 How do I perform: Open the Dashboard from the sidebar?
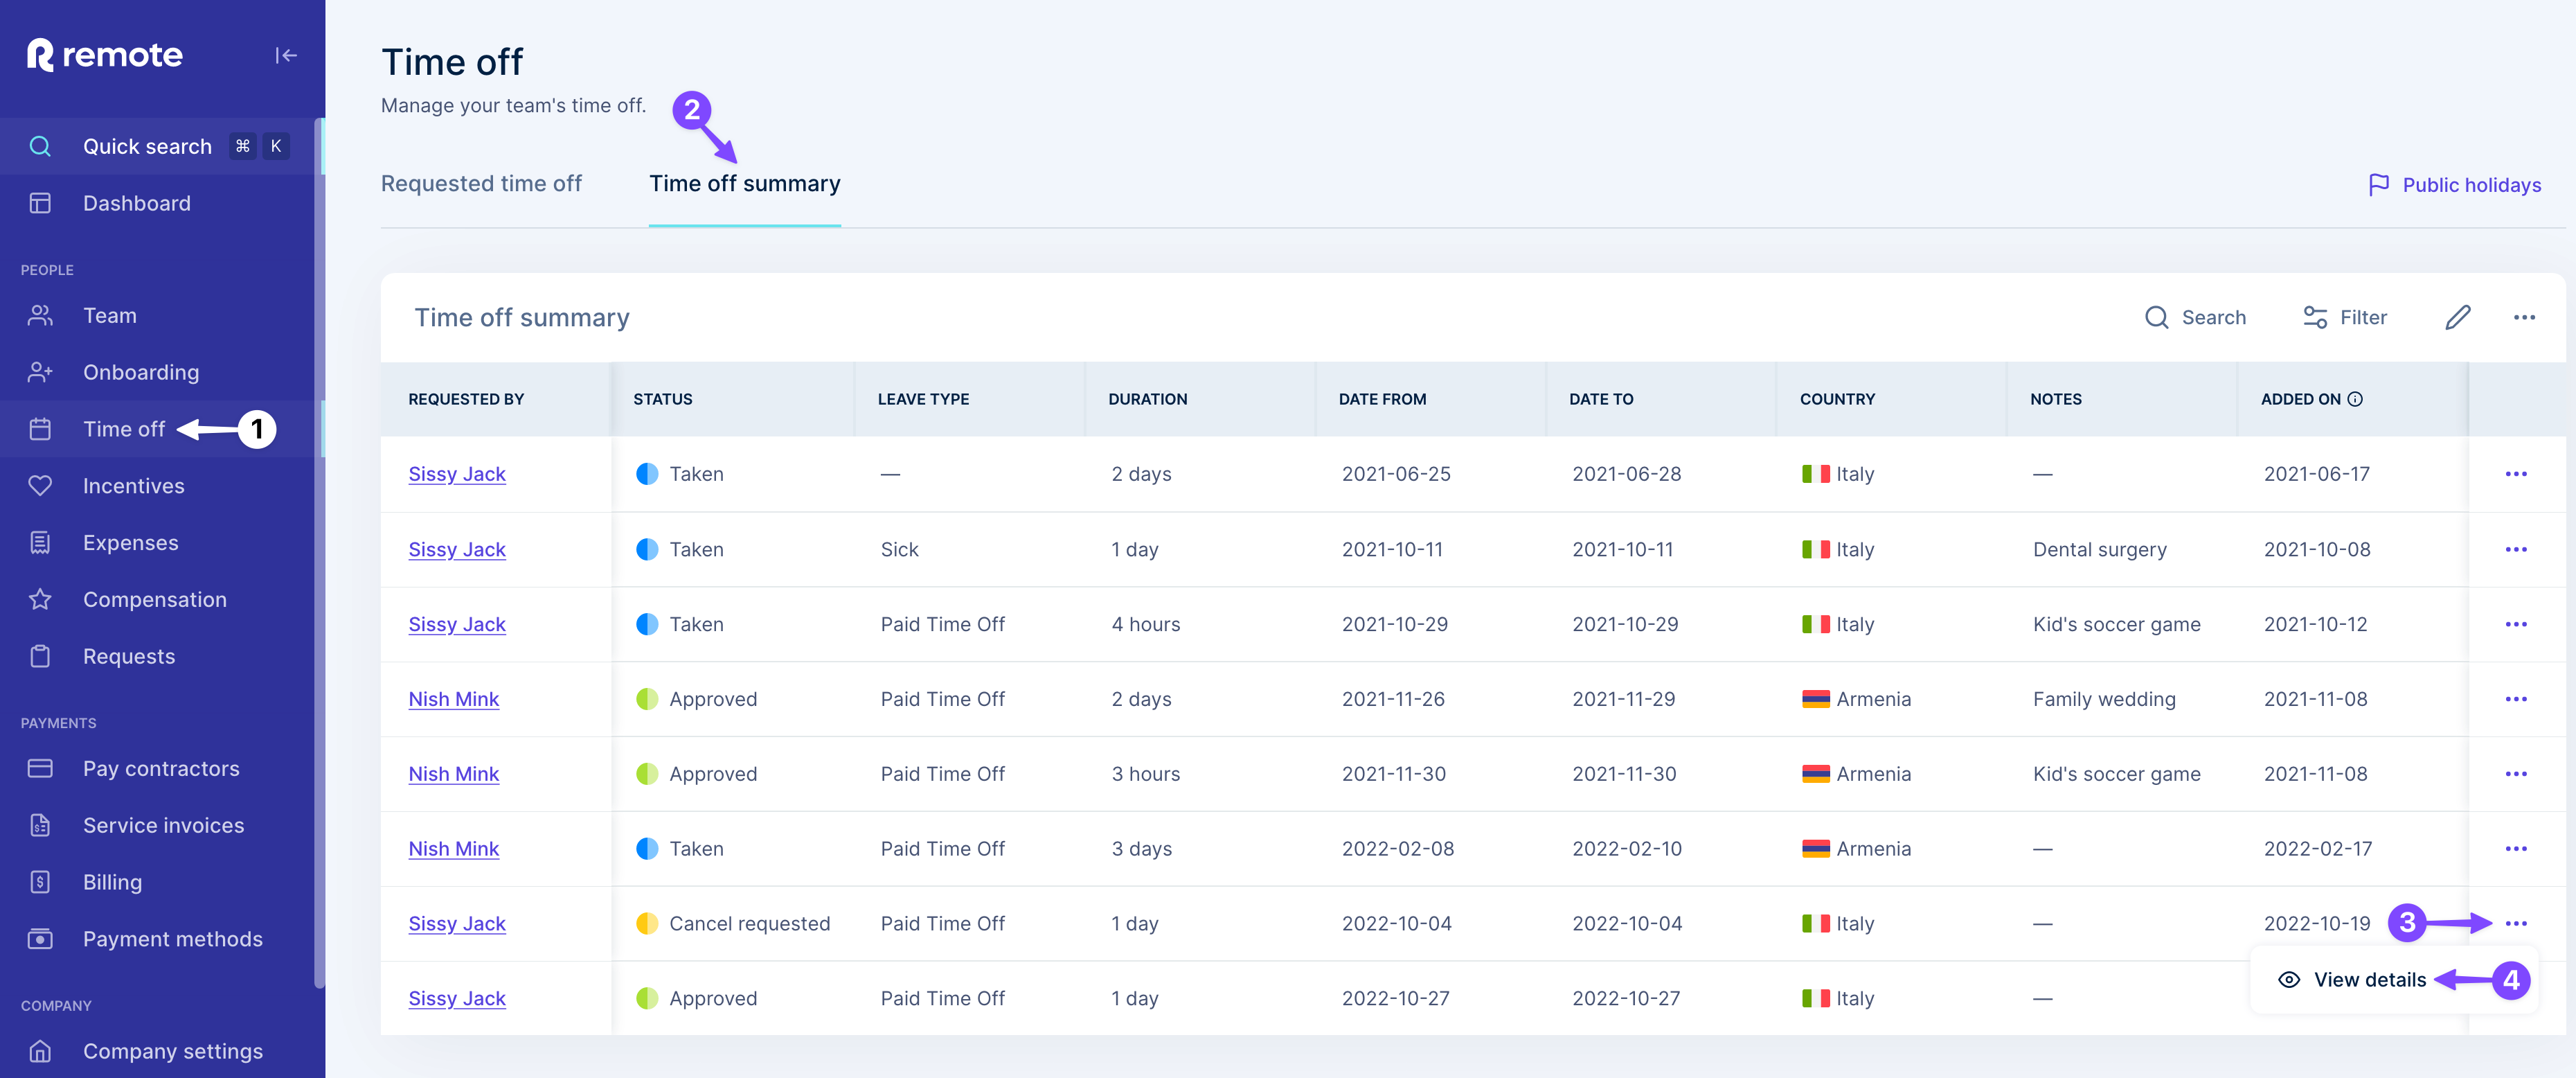click(x=137, y=203)
